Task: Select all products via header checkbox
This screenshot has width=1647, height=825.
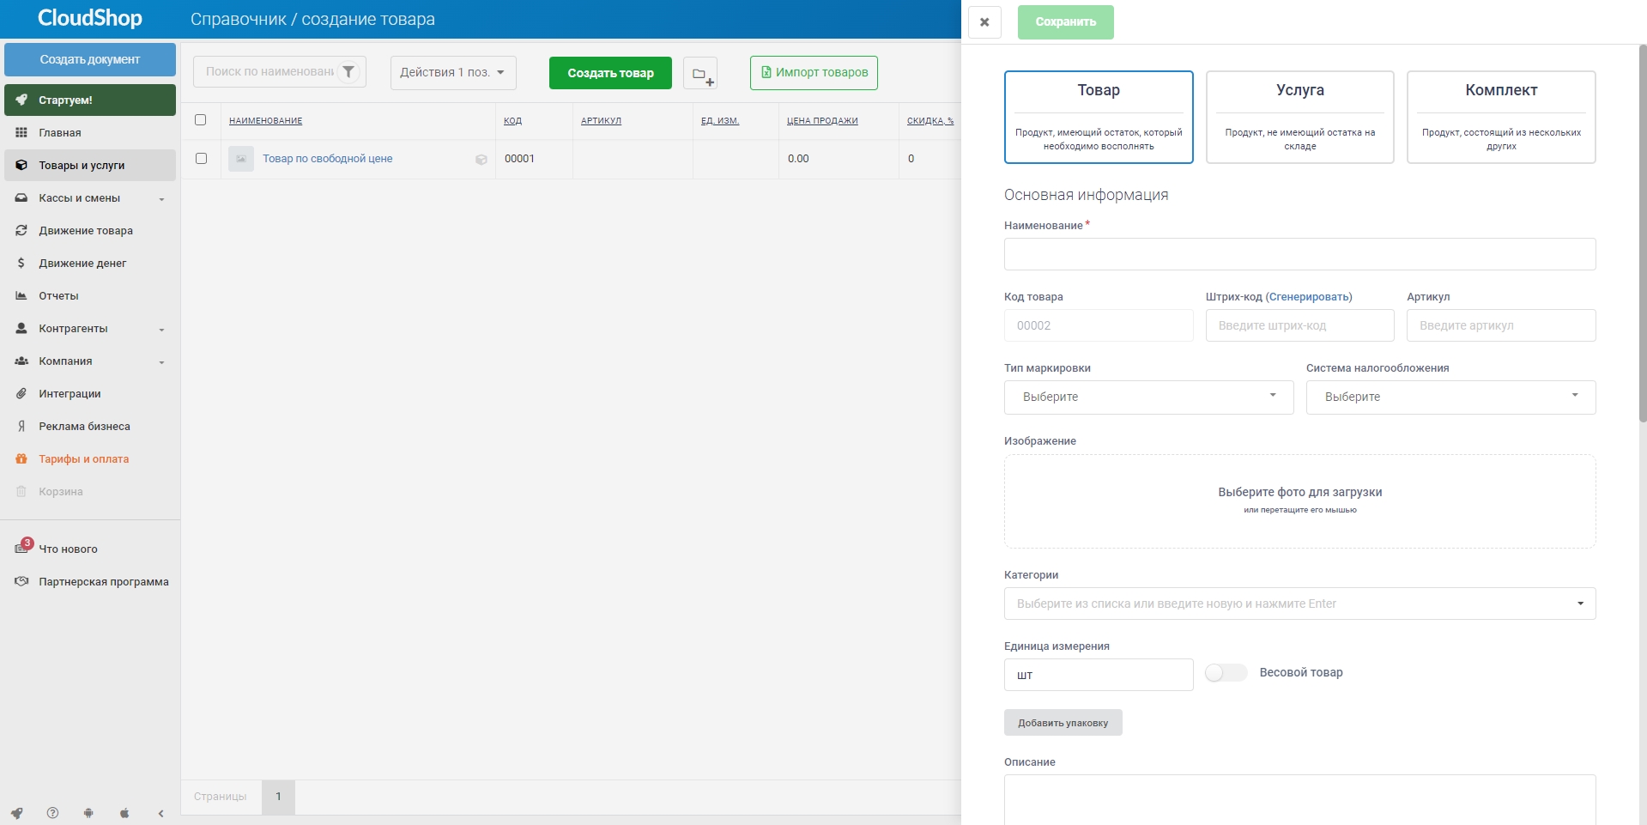Action: click(201, 120)
